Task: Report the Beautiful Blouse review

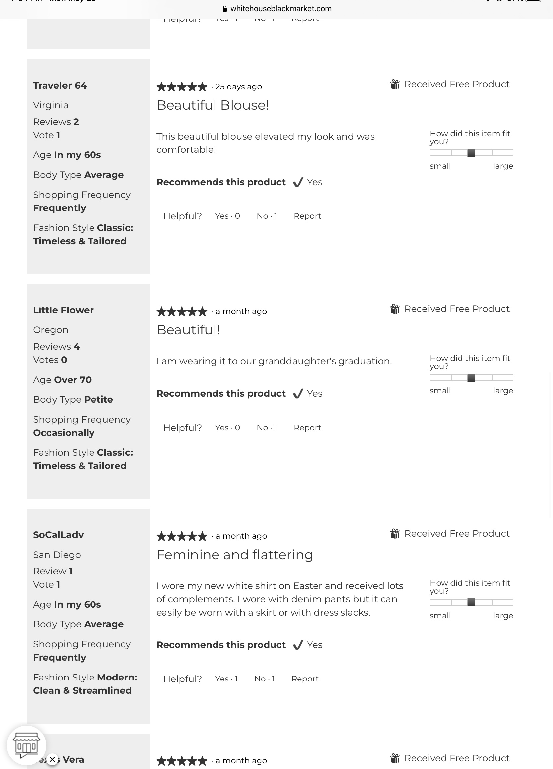Action: pyautogui.click(x=307, y=216)
